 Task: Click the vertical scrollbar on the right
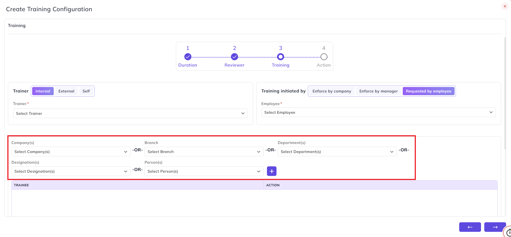coord(505,93)
